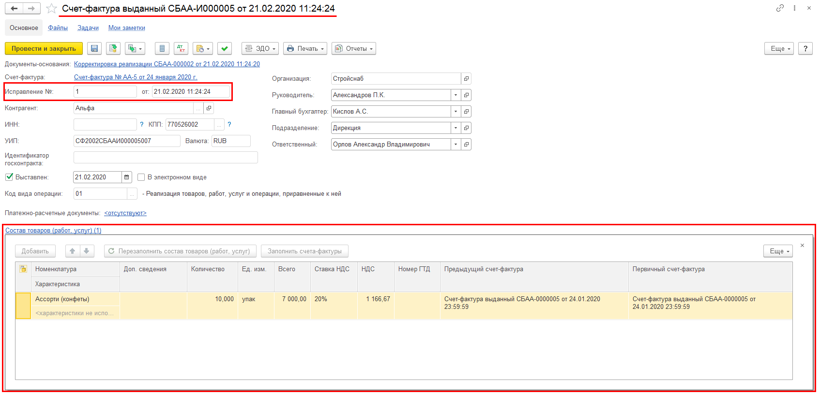Open Руководитель Александров form icon
Image resolution: width=820 pixels, height=394 pixels.
[x=466, y=95]
